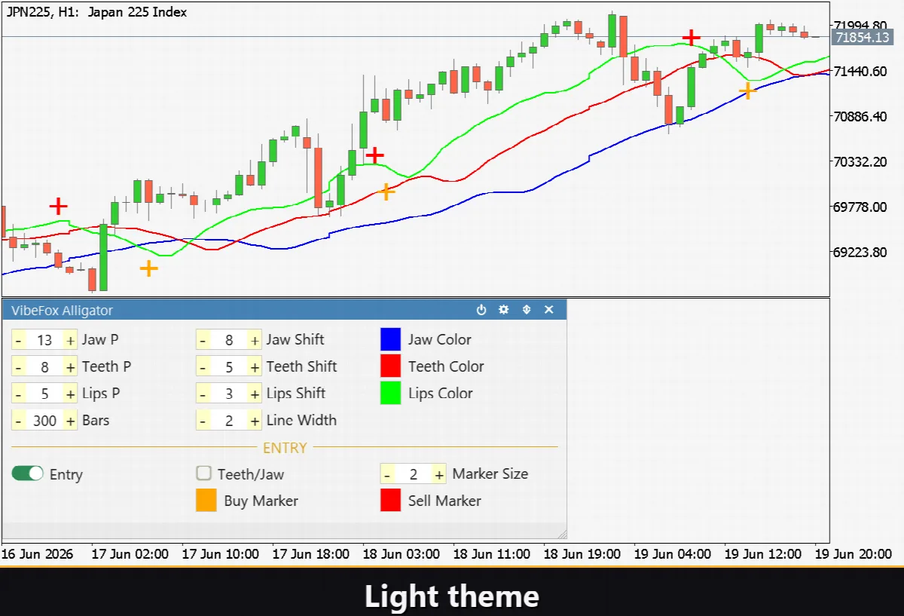The height and width of the screenshot is (616, 904).
Task: Pick the green Lips Color swatch
Action: [x=390, y=394]
